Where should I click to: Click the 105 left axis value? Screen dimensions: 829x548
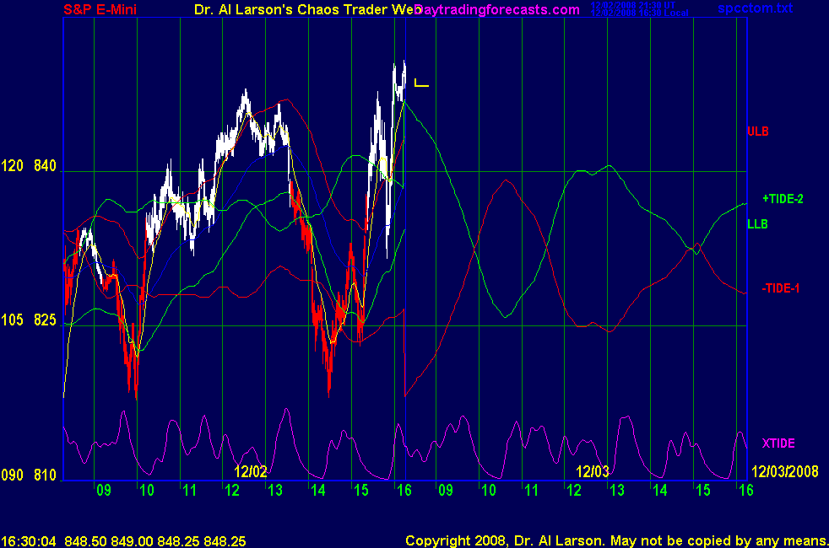[x=13, y=320]
